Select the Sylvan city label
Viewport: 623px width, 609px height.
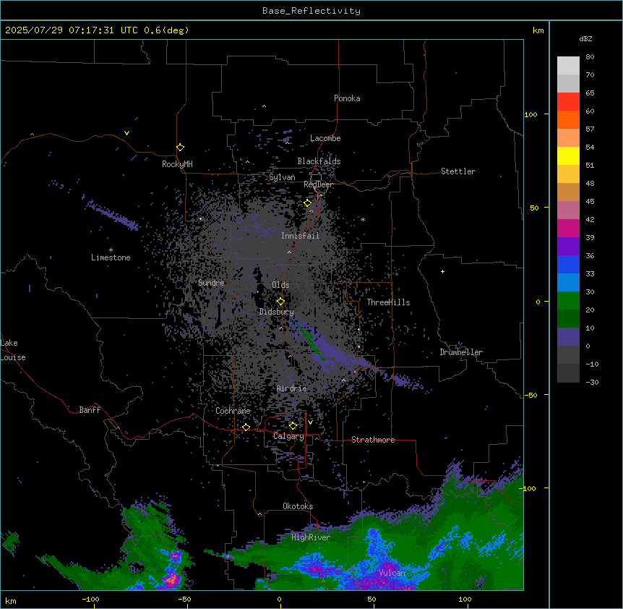coord(282,177)
